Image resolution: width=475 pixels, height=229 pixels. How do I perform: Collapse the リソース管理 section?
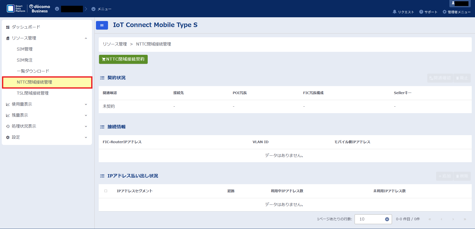click(x=86, y=38)
